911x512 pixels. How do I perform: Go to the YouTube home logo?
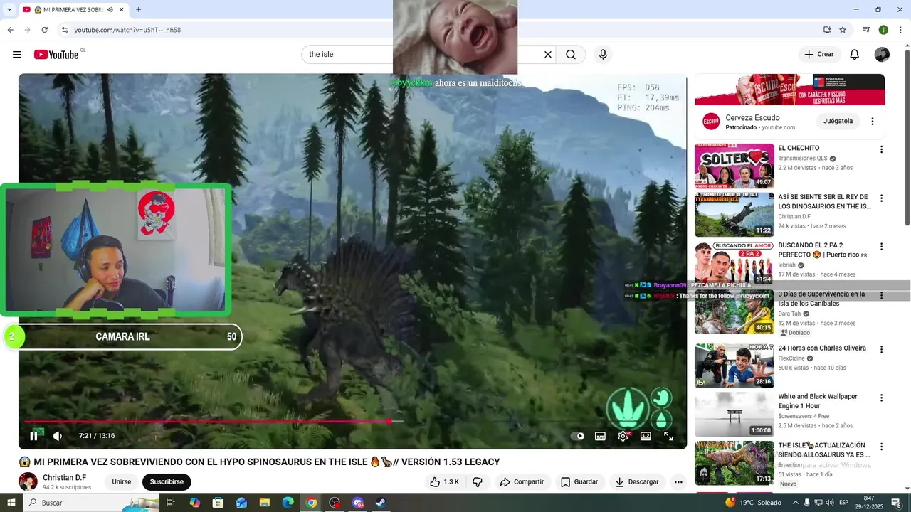[x=56, y=55]
